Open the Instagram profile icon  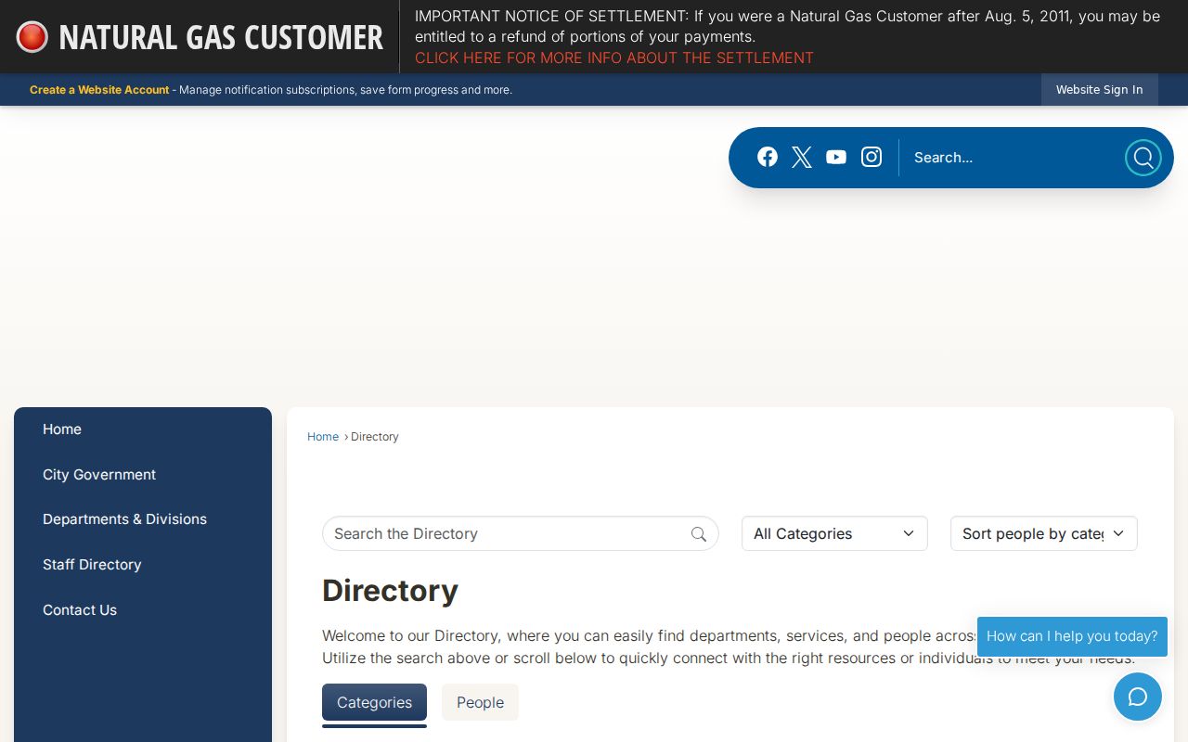872,157
